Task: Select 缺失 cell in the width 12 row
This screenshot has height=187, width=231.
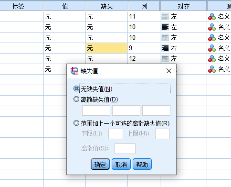Action: click(106, 58)
